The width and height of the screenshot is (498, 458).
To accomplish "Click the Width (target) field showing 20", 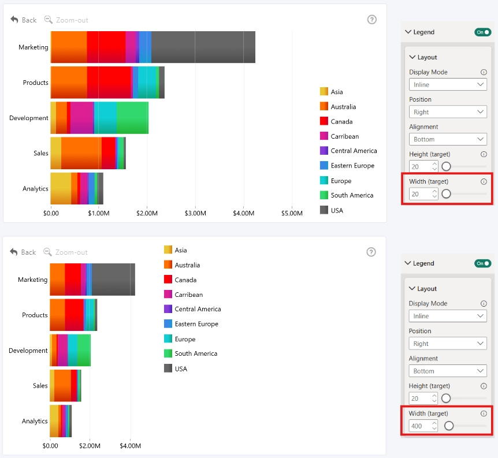I will click(x=423, y=193).
